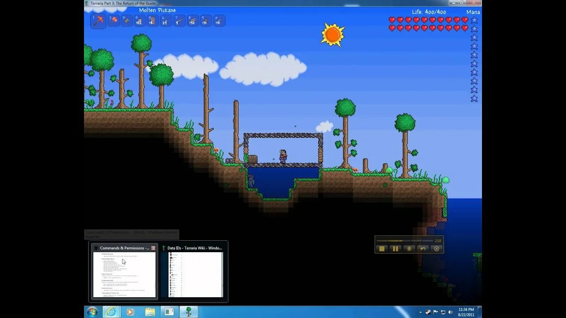Click the top mana star
The image size is (566, 318).
[x=474, y=20]
